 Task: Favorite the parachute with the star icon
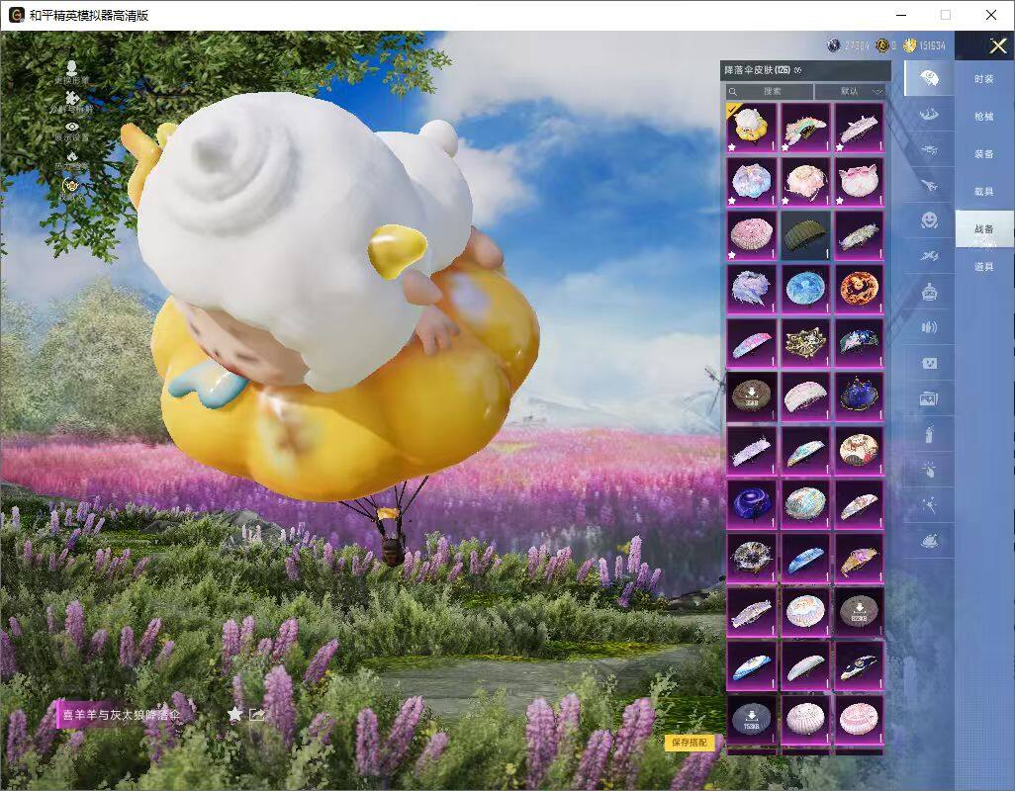point(235,714)
